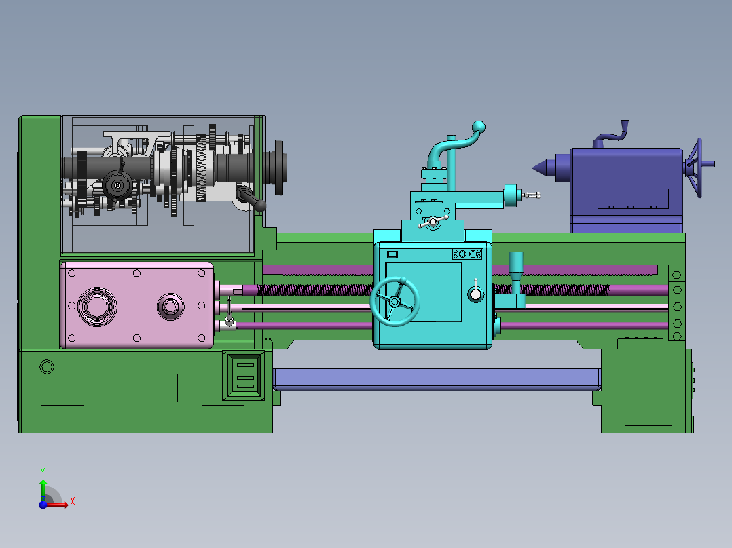Click the threaded leadscrew left of carriage

tap(314, 290)
